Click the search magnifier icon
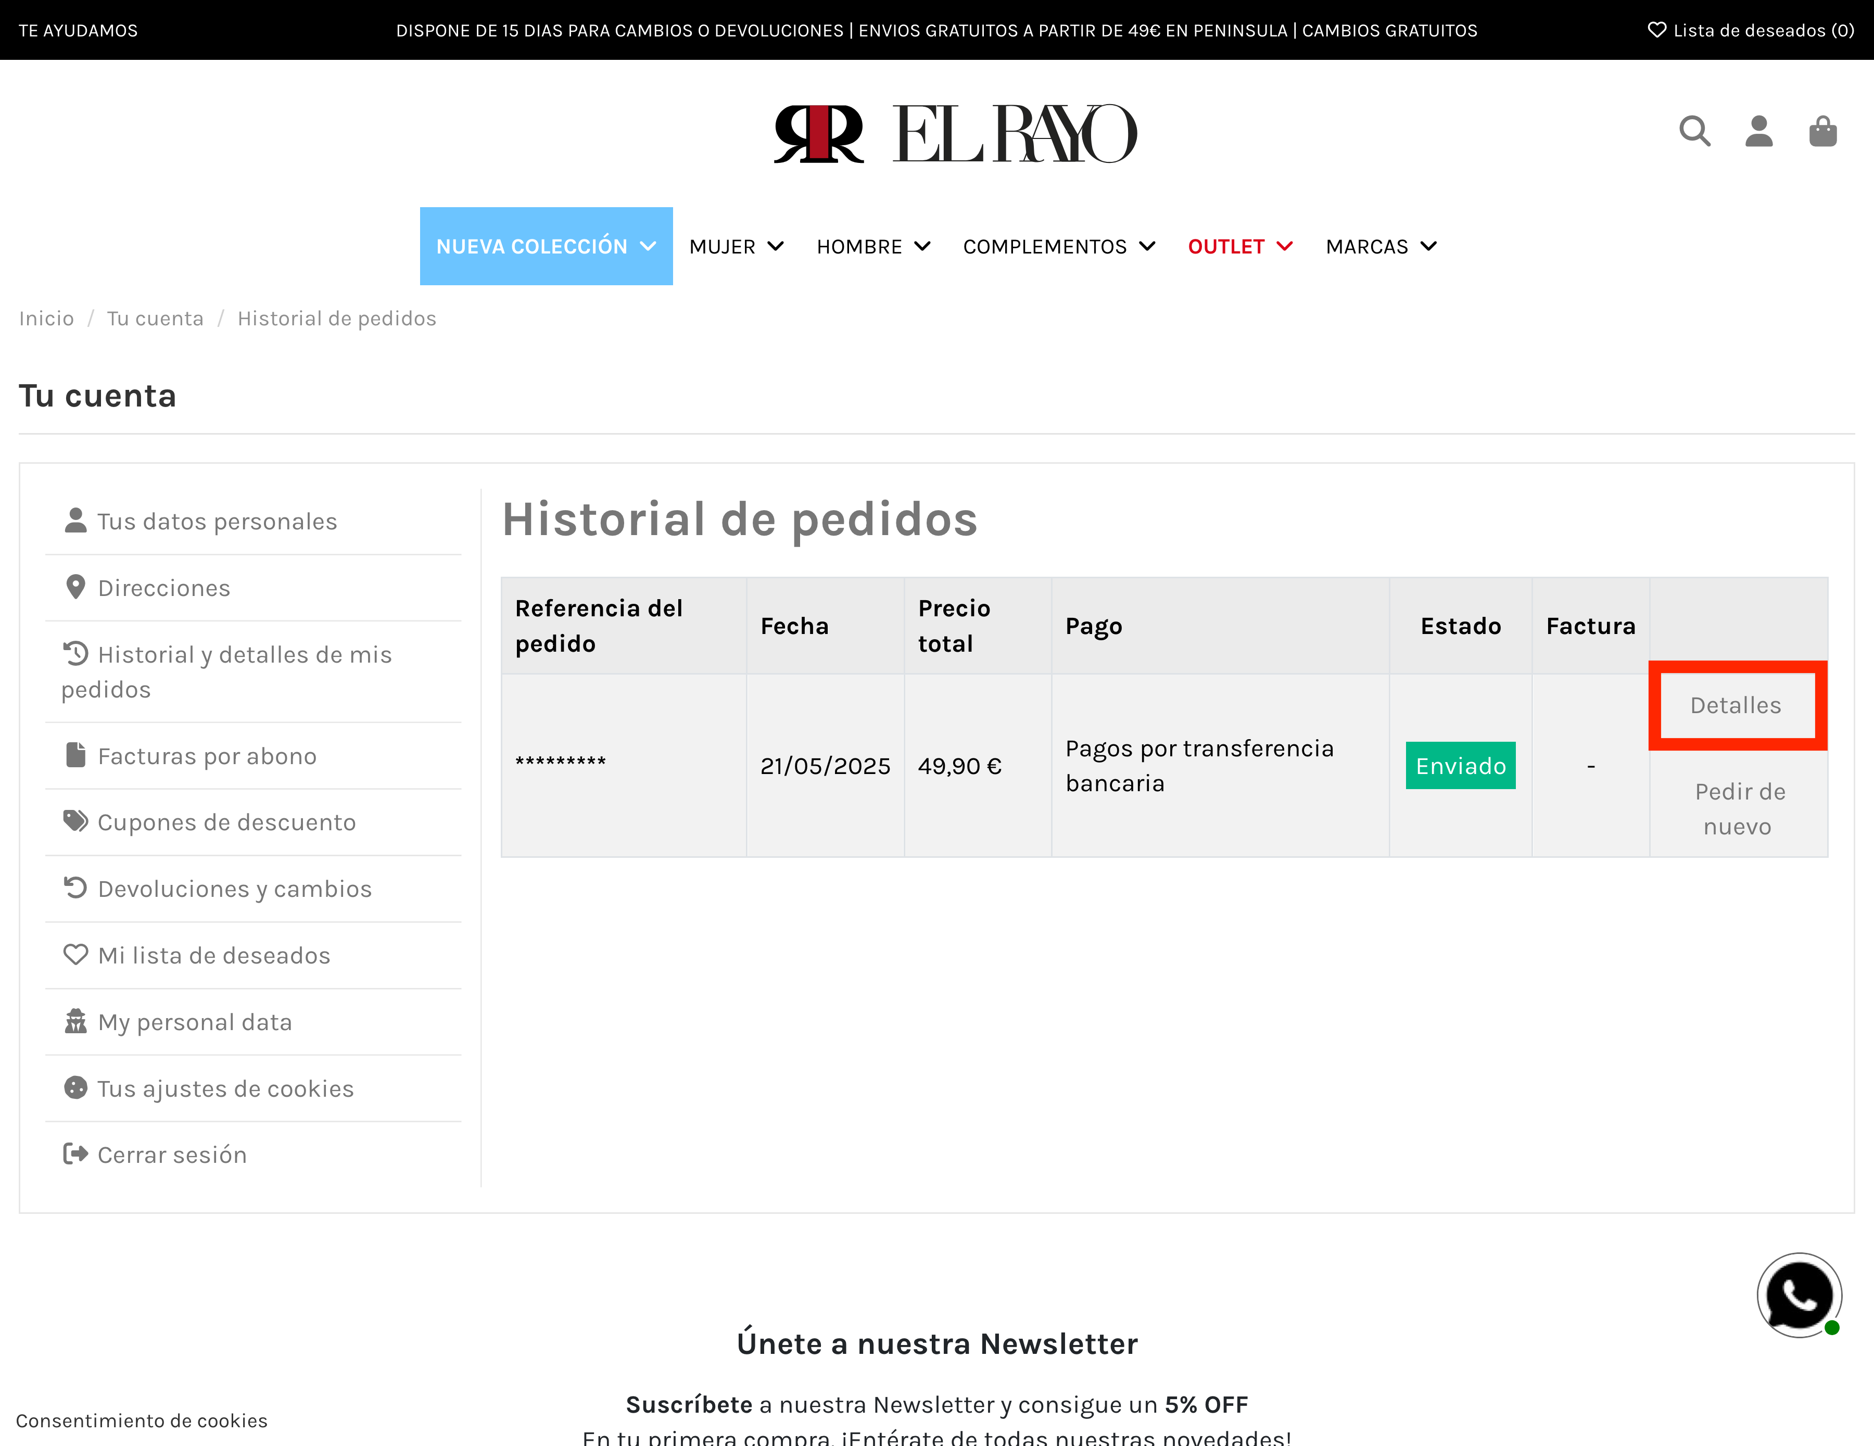Viewport: 1874px width, 1446px height. [x=1694, y=131]
